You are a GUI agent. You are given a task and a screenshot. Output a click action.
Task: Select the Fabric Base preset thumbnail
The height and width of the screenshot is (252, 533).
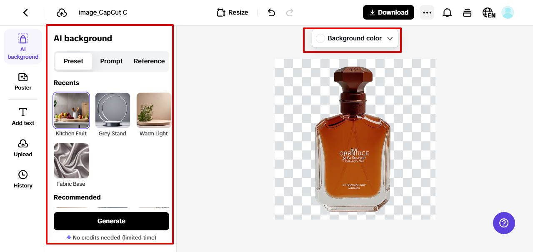[x=71, y=160]
